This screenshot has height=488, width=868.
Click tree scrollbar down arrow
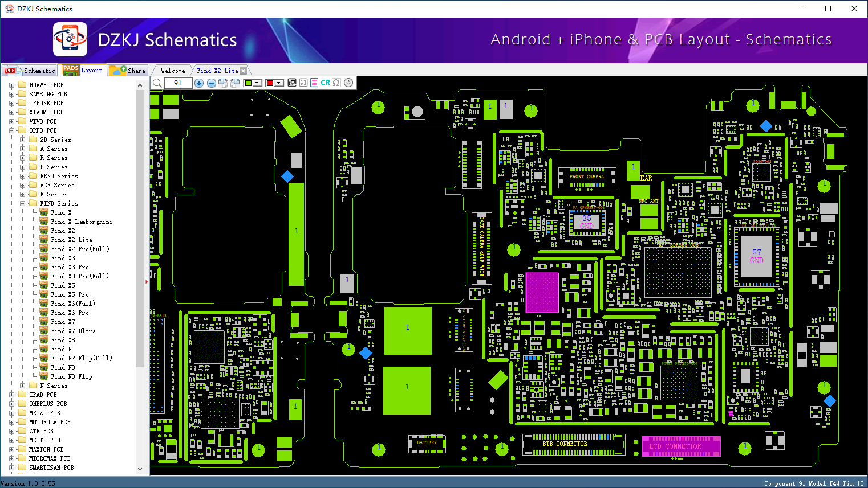point(140,469)
